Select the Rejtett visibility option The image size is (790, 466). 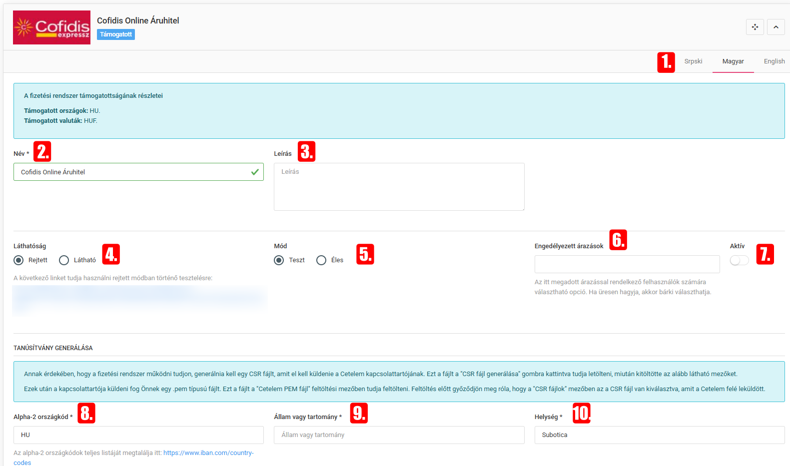19,260
